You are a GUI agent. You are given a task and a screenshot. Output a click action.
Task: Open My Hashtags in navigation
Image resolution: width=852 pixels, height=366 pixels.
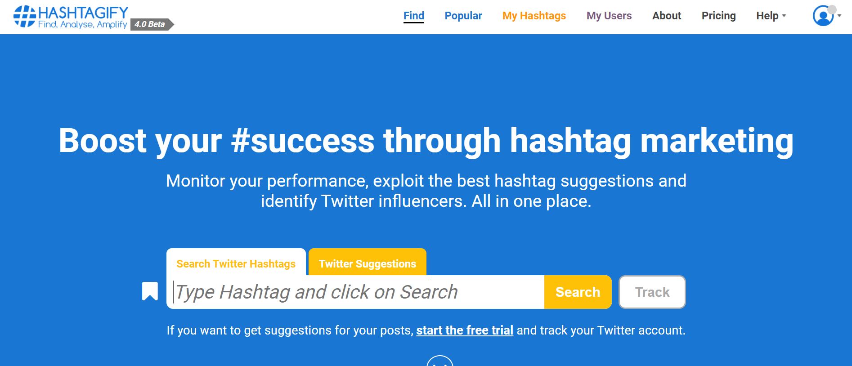click(x=534, y=16)
